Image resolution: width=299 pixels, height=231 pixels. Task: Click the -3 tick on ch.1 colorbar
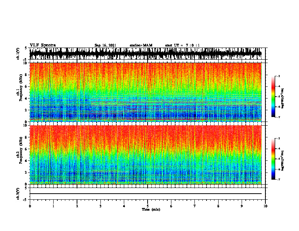tap(279, 76)
